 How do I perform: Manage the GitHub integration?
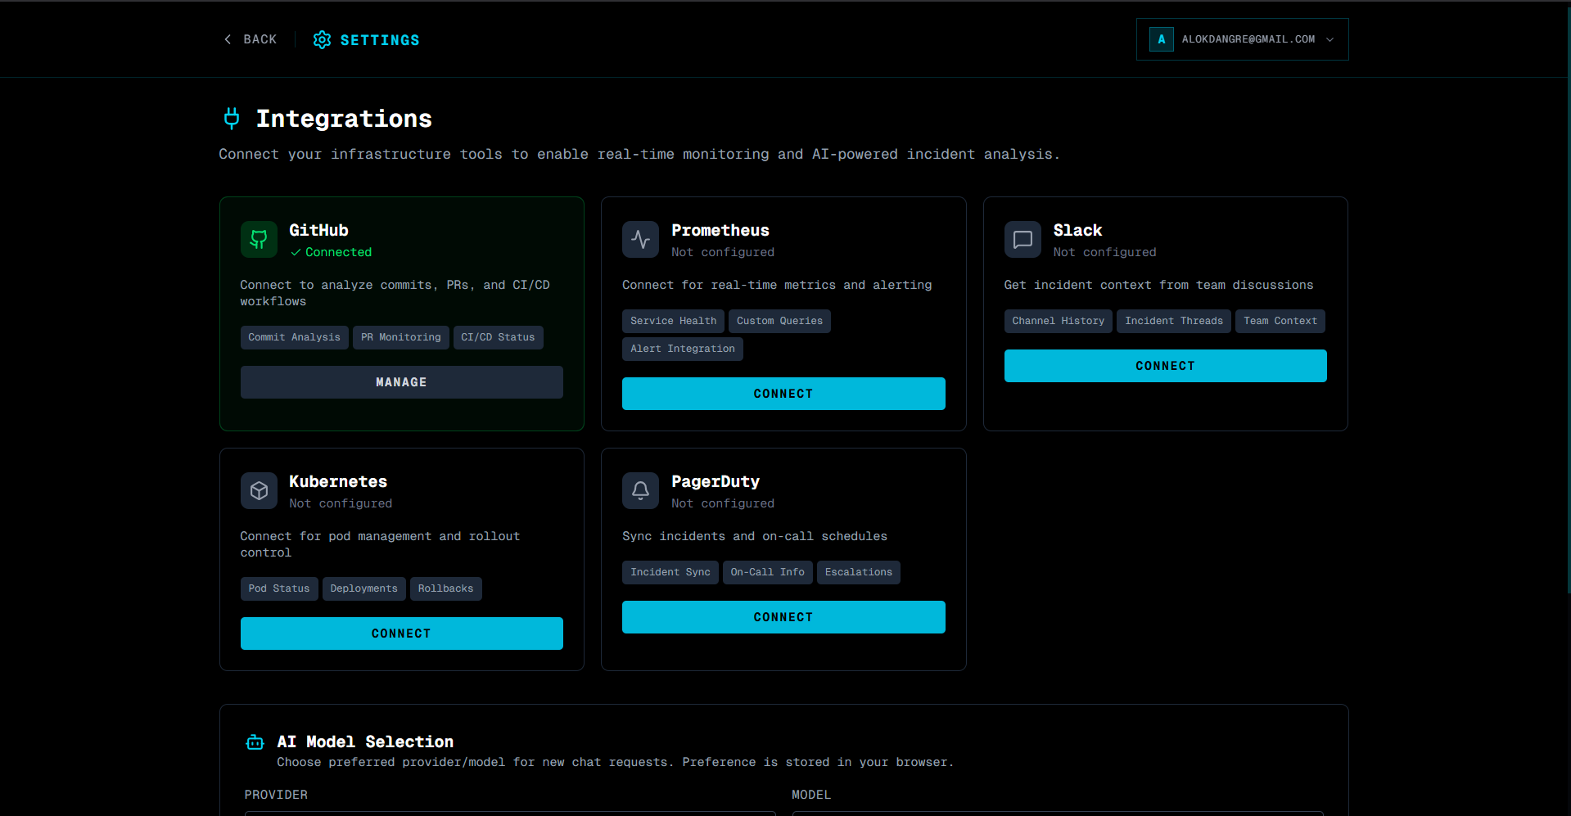[x=402, y=382]
